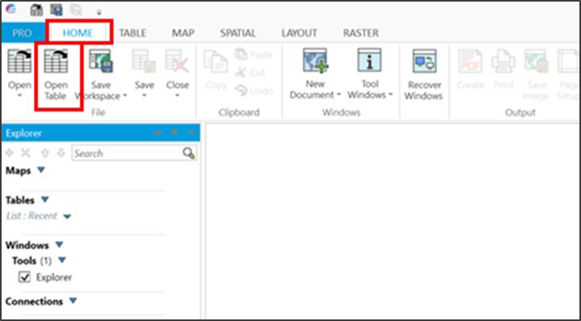The height and width of the screenshot is (321, 581).
Task: Click the search magnifier icon in Explorer
Action: [188, 153]
